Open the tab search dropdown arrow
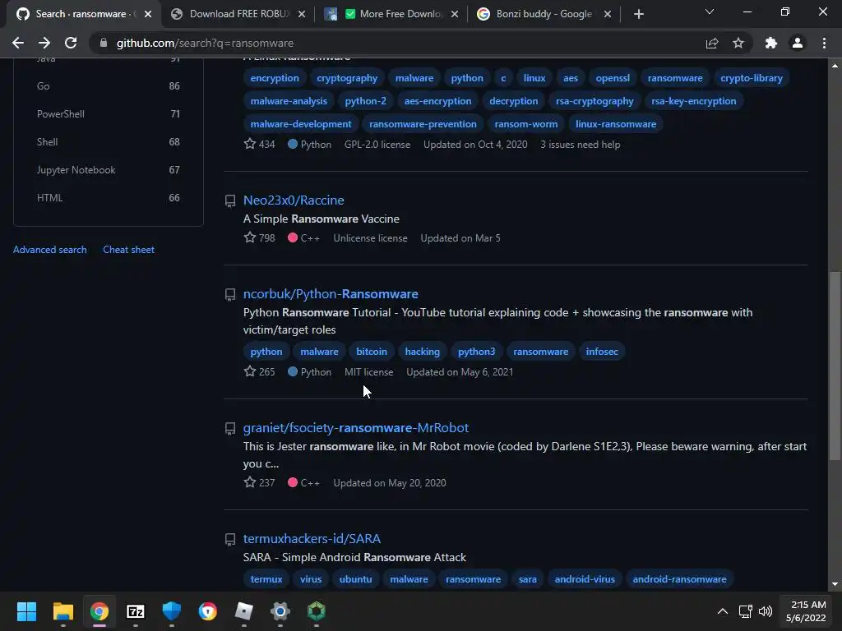Screen dimensions: 842x631 click(710, 12)
